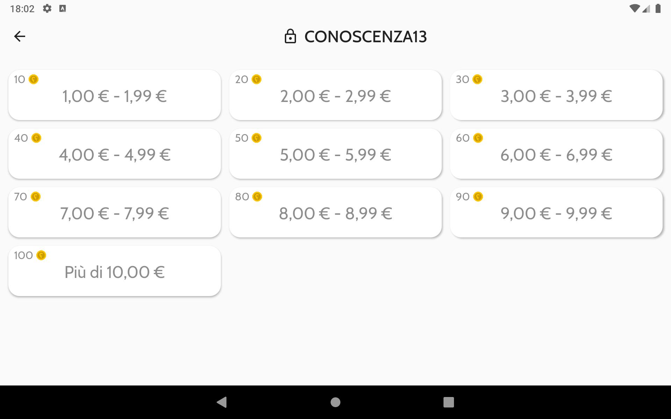Pick the 4,00 € - 4,99 € option
The width and height of the screenshot is (671, 419).
pyautogui.click(x=115, y=154)
